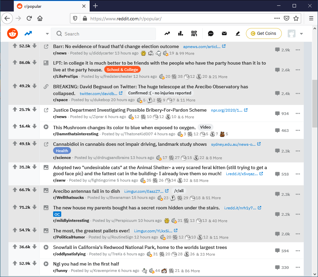The height and width of the screenshot is (277, 318).
Task: Open r/space subreddit link
Action: click(61, 100)
